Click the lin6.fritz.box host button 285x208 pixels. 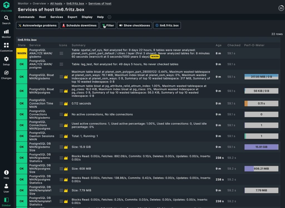point(167,25)
